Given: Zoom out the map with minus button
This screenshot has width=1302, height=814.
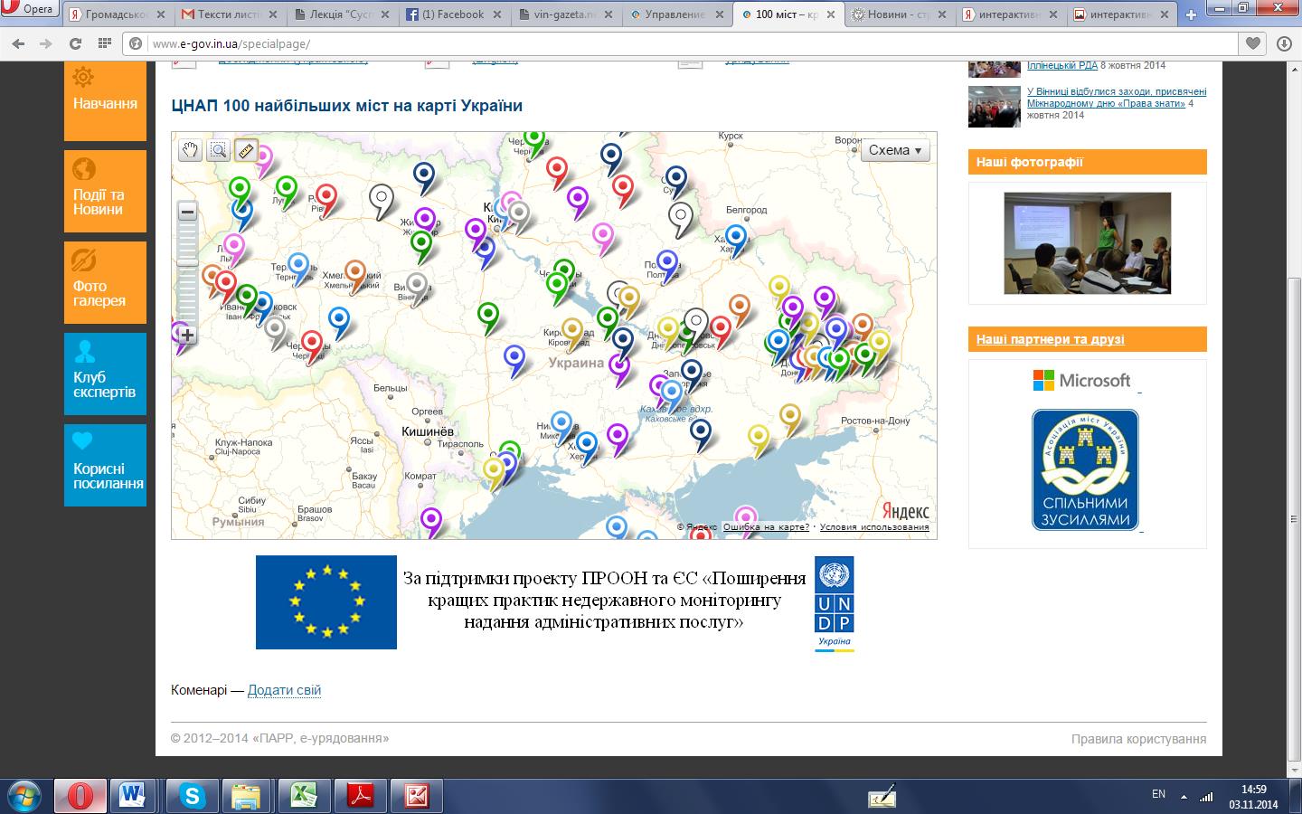Looking at the screenshot, I should (187, 213).
